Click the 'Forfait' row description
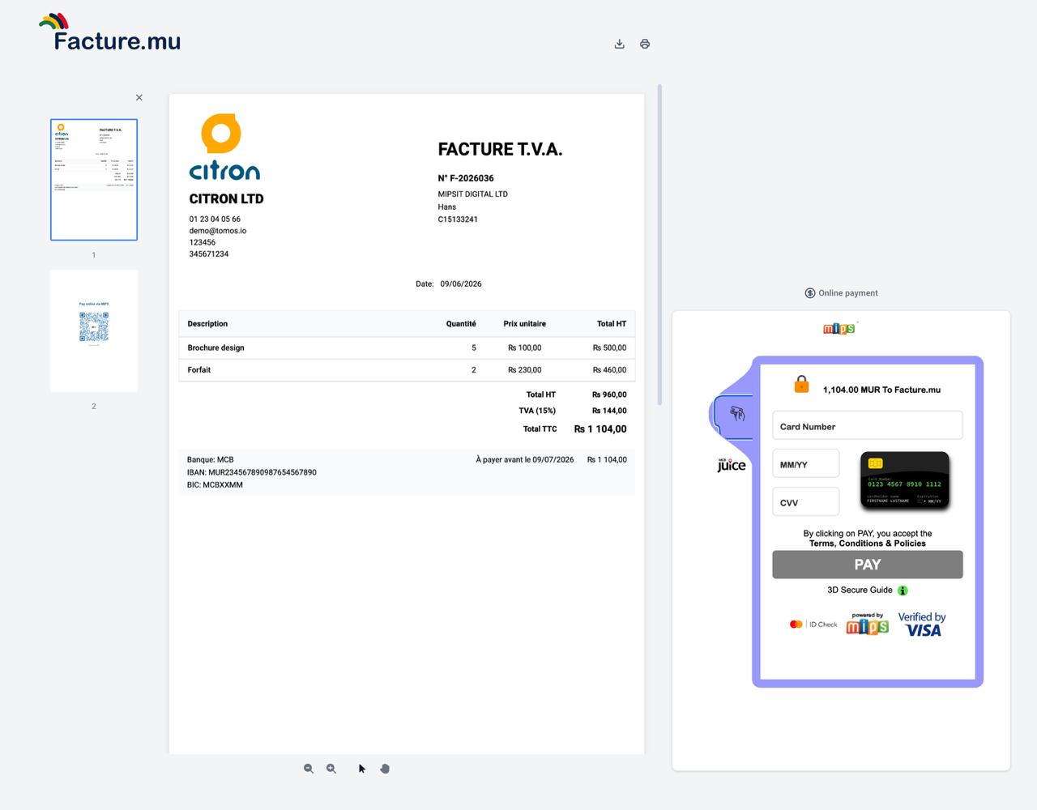This screenshot has height=810, width=1037. tap(198, 370)
